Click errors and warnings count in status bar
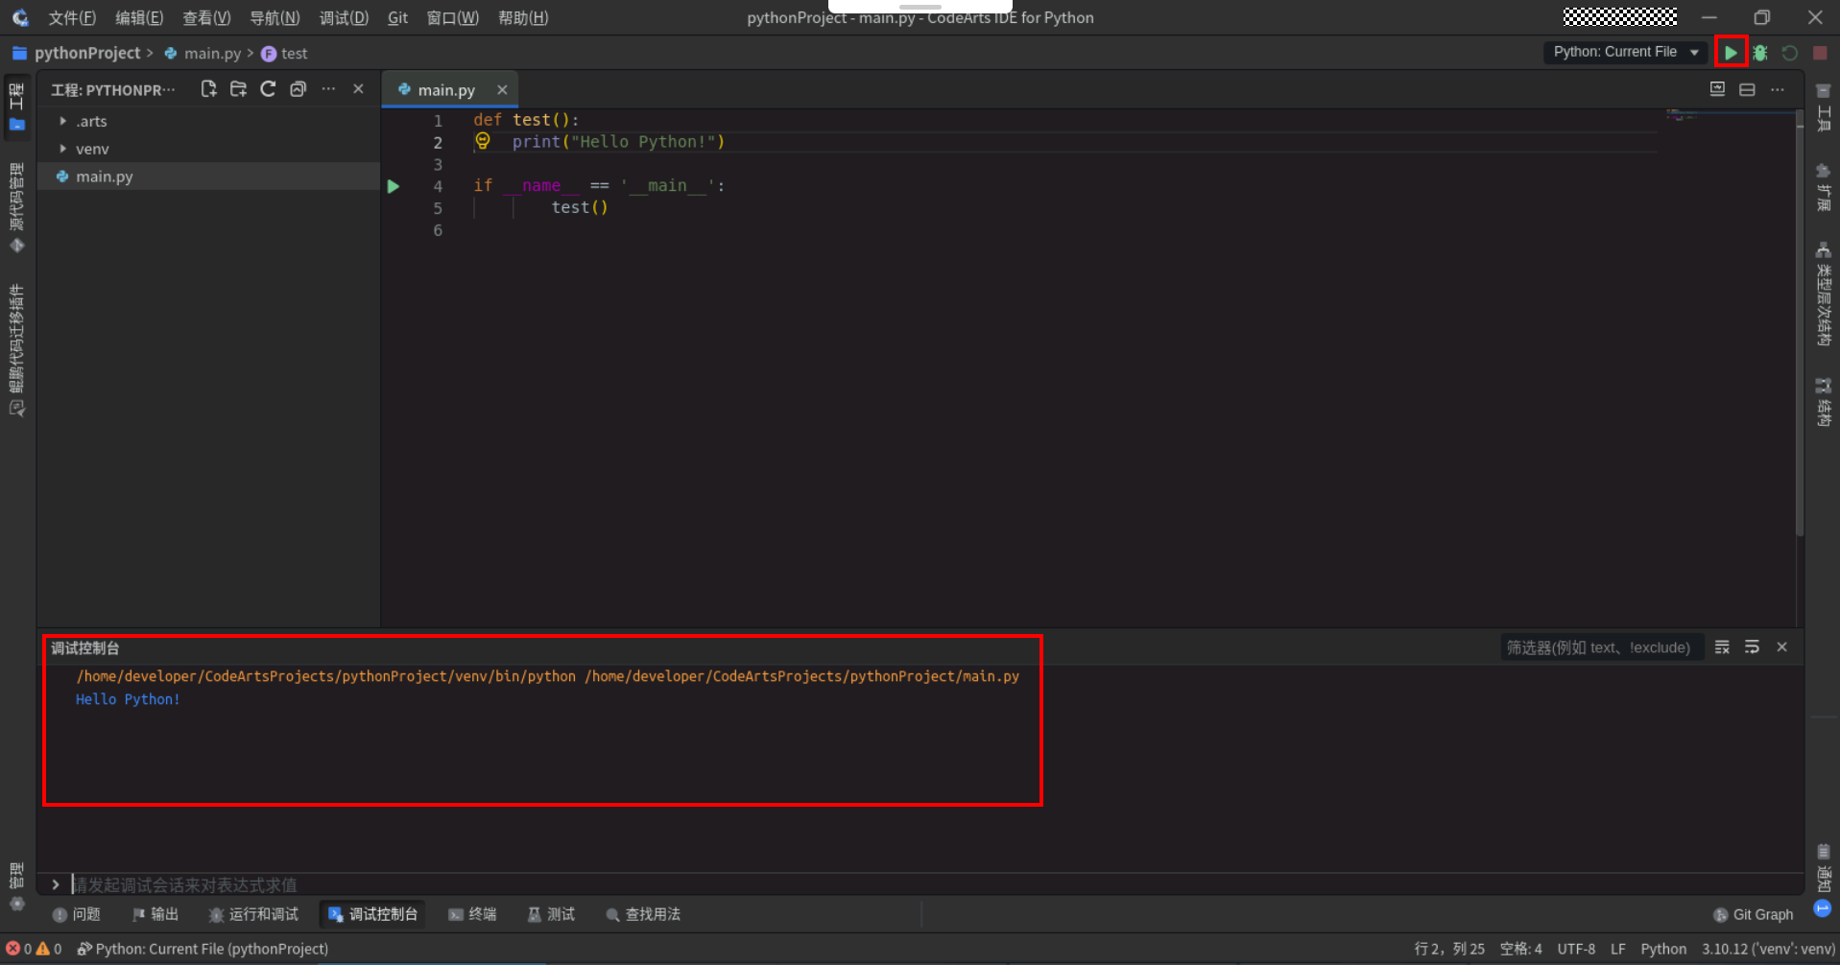The image size is (1840, 965). (x=34, y=949)
